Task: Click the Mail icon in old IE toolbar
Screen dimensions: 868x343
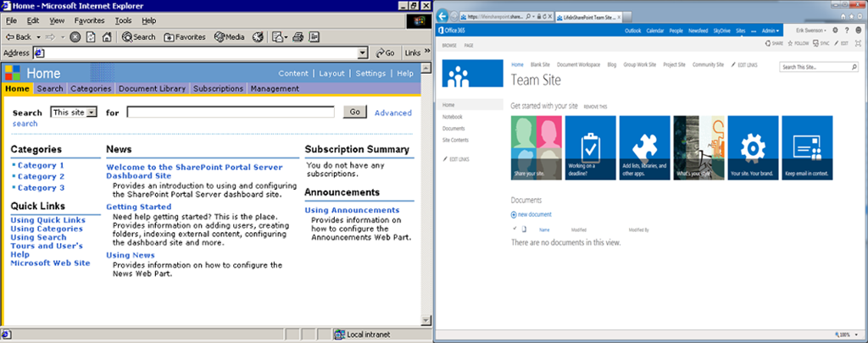Action: coord(277,37)
